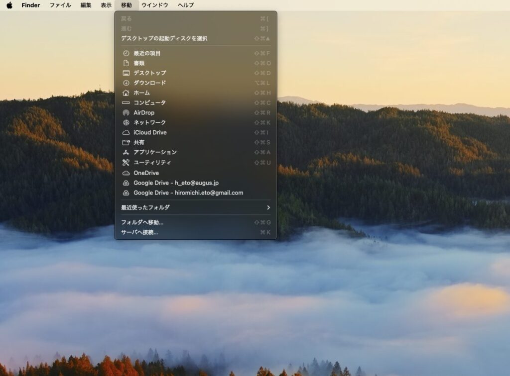Screen dimensions: 510x376
Task: Click the desktop icon beside デスクトップ
Action: click(x=126, y=73)
